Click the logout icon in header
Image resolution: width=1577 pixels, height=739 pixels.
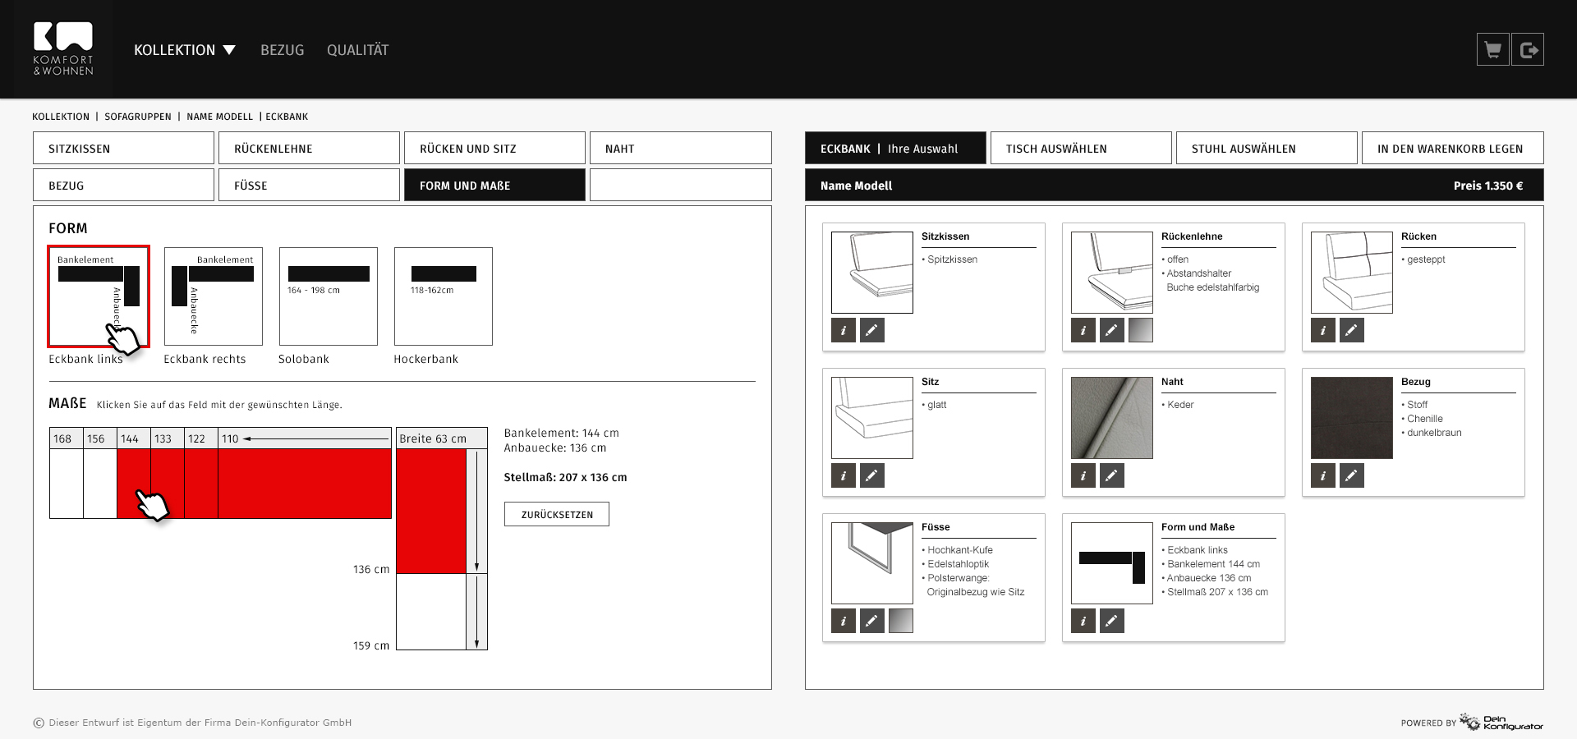click(x=1528, y=50)
